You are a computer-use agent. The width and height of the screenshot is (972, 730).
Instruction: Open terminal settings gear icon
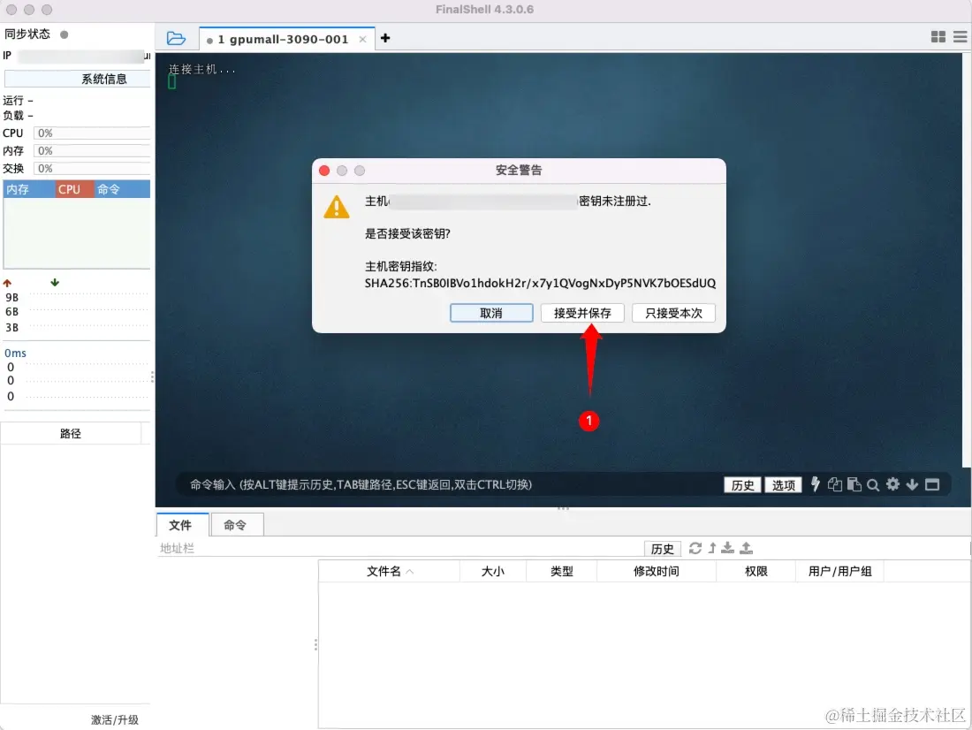(892, 484)
